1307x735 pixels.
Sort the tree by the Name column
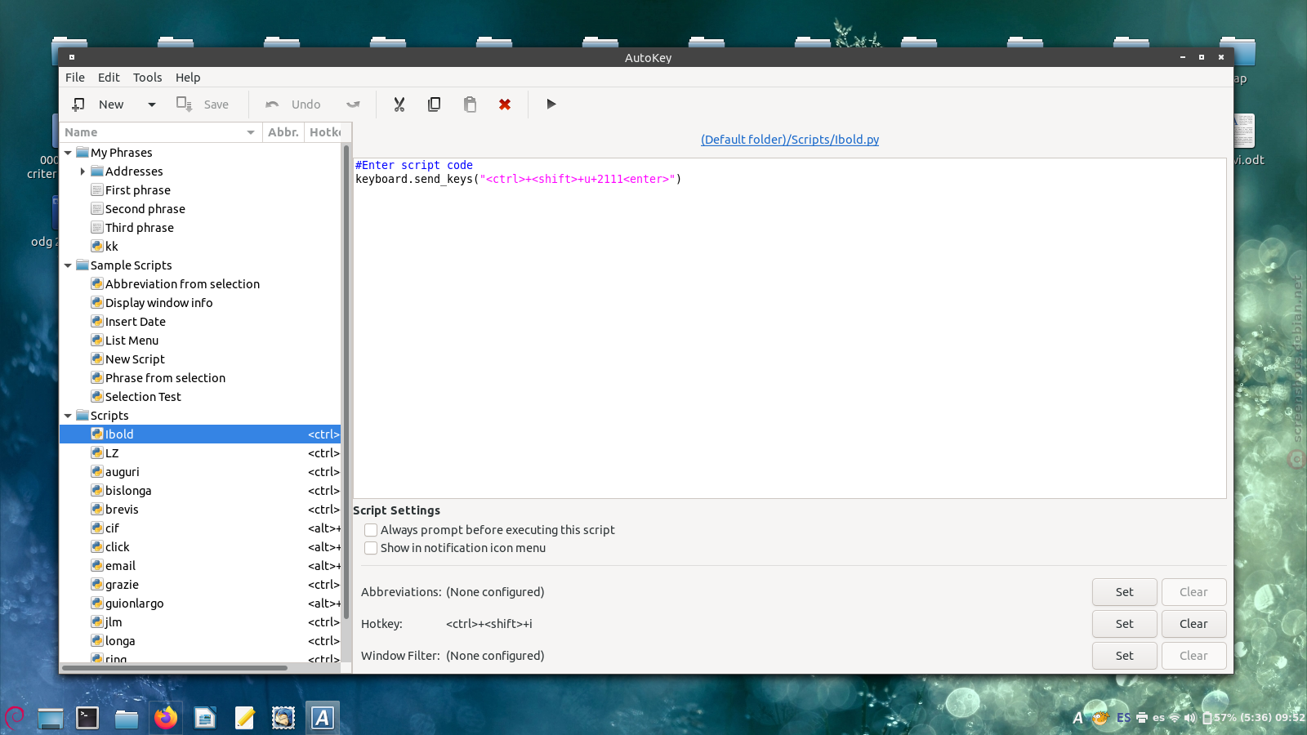pyautogui.click(x=160, y=132)
